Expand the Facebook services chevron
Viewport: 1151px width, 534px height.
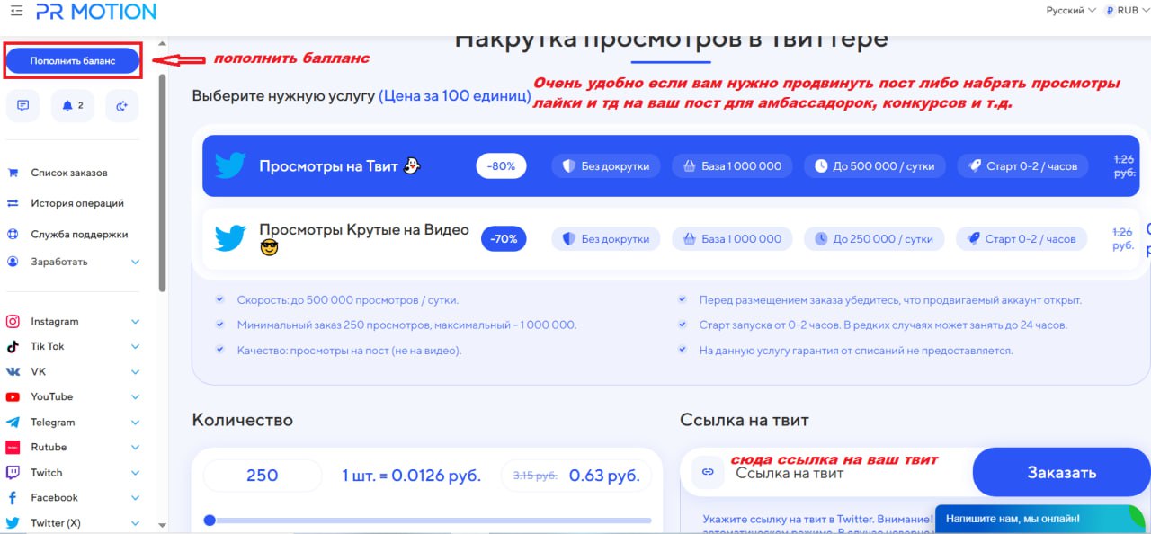tap(136, 497)
